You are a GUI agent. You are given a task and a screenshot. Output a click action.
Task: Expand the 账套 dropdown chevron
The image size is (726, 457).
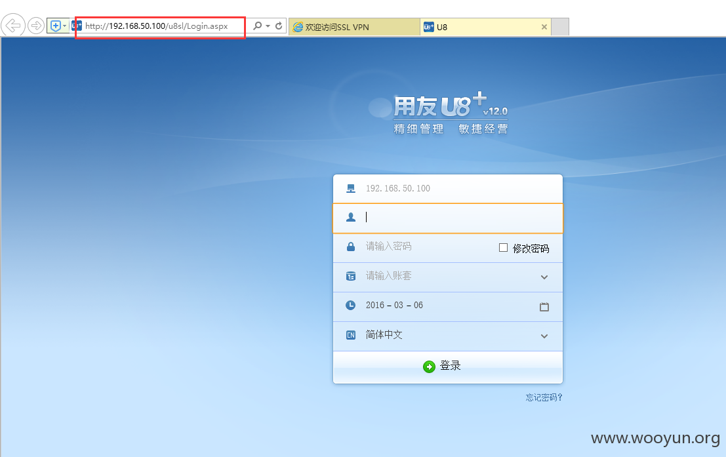[x=544, y=277]
